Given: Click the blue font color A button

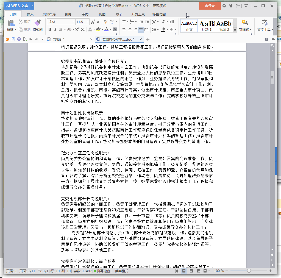Looking at the screenshot, I should pyautogui.click(x=107, y=29).
